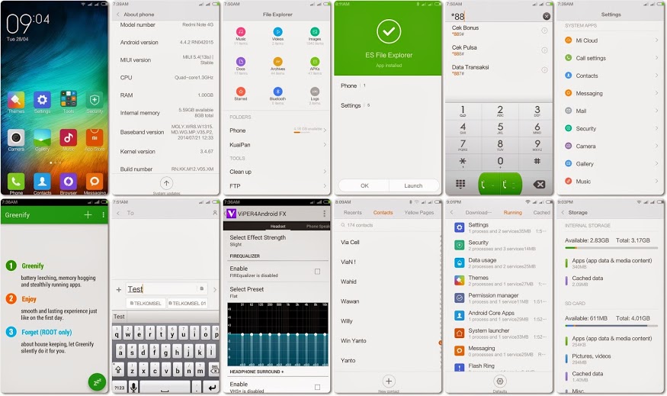The image size is (667, 396).
Task: Open Starred category in File Explorer
Action: (x=241, y=92)
